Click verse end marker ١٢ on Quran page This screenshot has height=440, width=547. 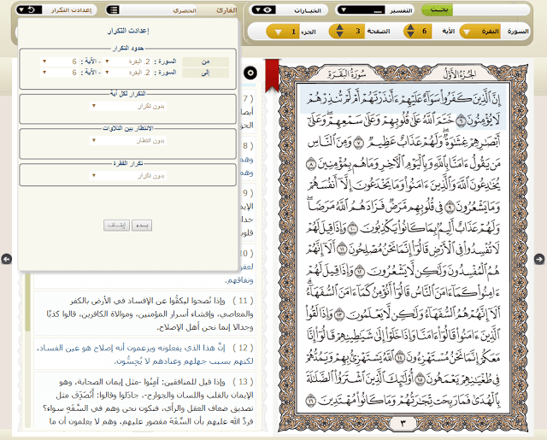coord(359,271)
